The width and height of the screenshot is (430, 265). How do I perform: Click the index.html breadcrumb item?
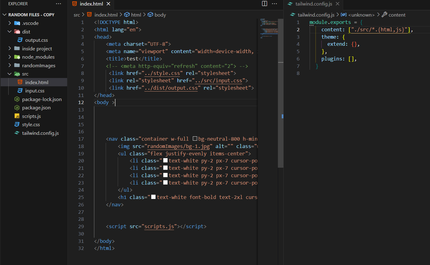tap(103, 15)
